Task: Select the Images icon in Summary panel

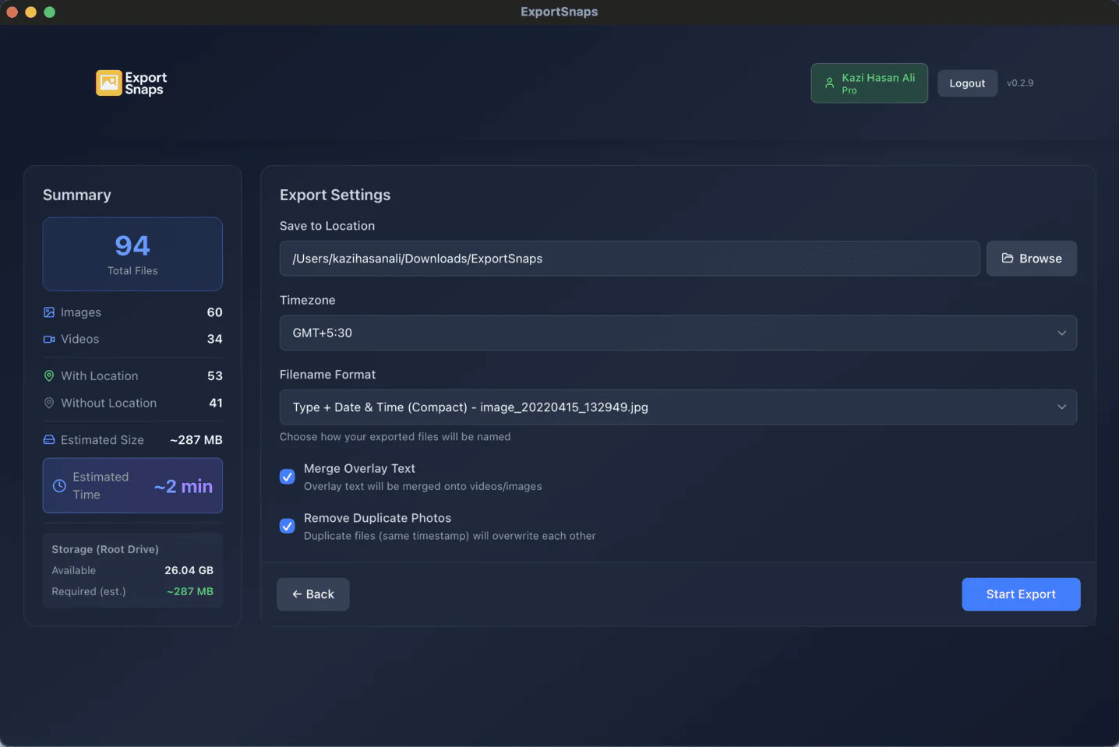Action: [x=48, y=312]
